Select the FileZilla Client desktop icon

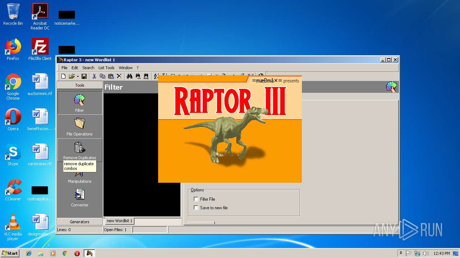point(40,49)
